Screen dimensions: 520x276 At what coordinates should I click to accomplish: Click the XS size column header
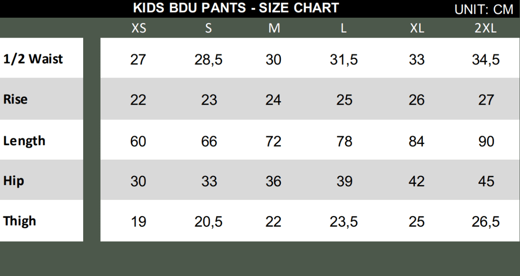click(139, 29)
